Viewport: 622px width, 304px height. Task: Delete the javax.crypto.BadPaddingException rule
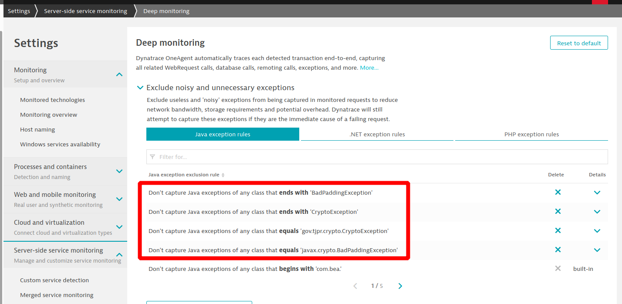[x=558, y=250]
